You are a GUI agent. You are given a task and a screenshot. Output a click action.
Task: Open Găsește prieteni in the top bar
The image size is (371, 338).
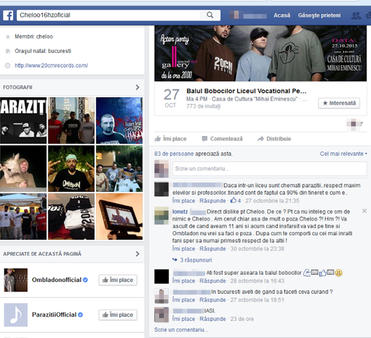[x=319, y=15]
